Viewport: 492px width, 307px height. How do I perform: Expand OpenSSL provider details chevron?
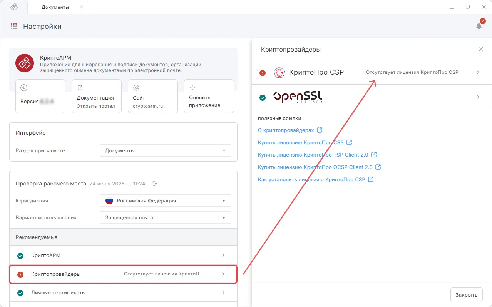coord(478,97)
